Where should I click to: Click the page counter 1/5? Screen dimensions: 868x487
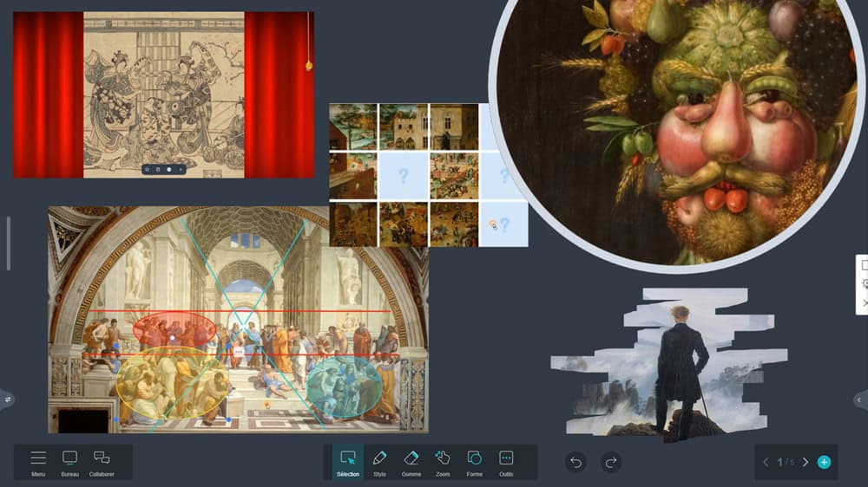tap(786, 462)
